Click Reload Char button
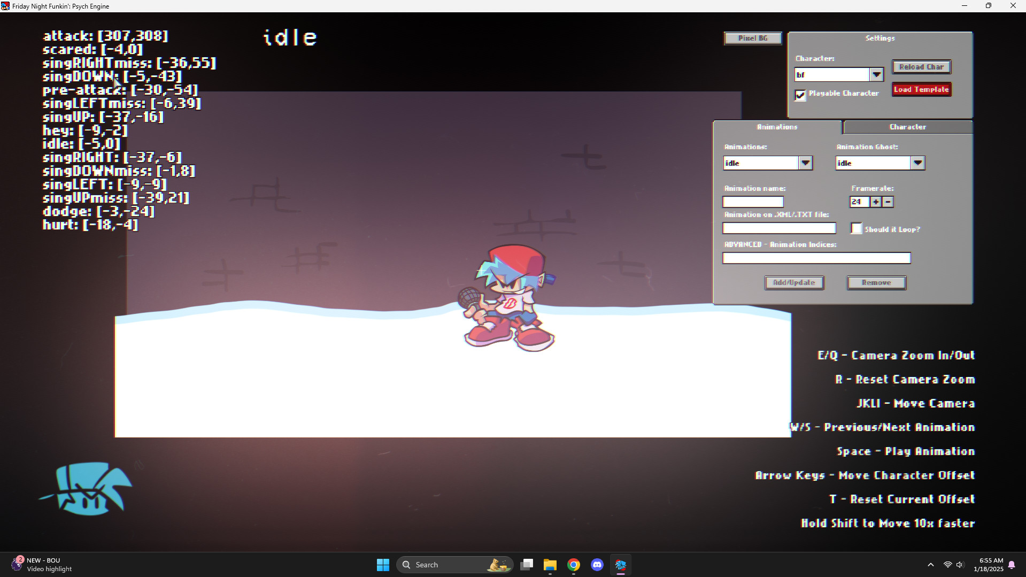 coord(921,67)
